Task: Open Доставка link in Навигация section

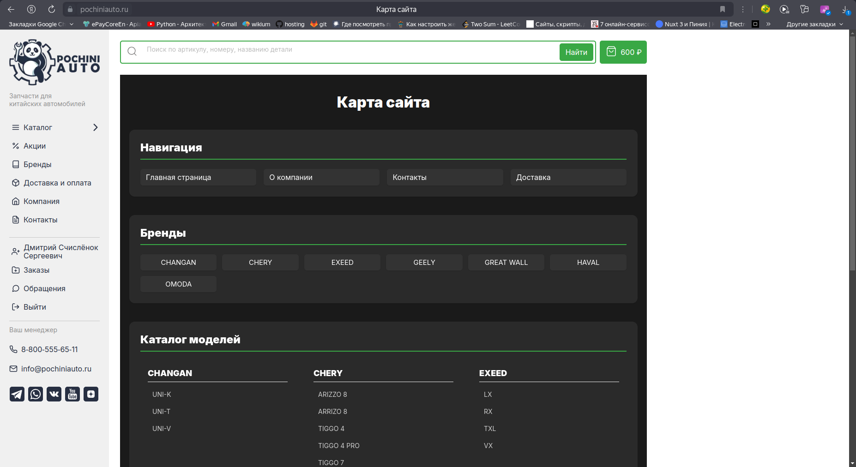Action: 568,177
